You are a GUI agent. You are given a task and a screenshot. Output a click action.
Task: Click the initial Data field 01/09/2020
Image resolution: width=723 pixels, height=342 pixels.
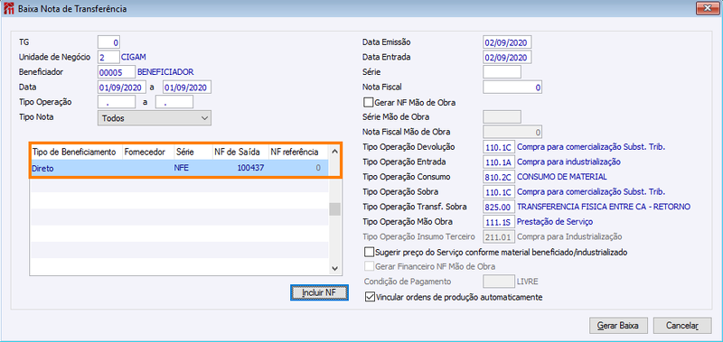[122, 87]
